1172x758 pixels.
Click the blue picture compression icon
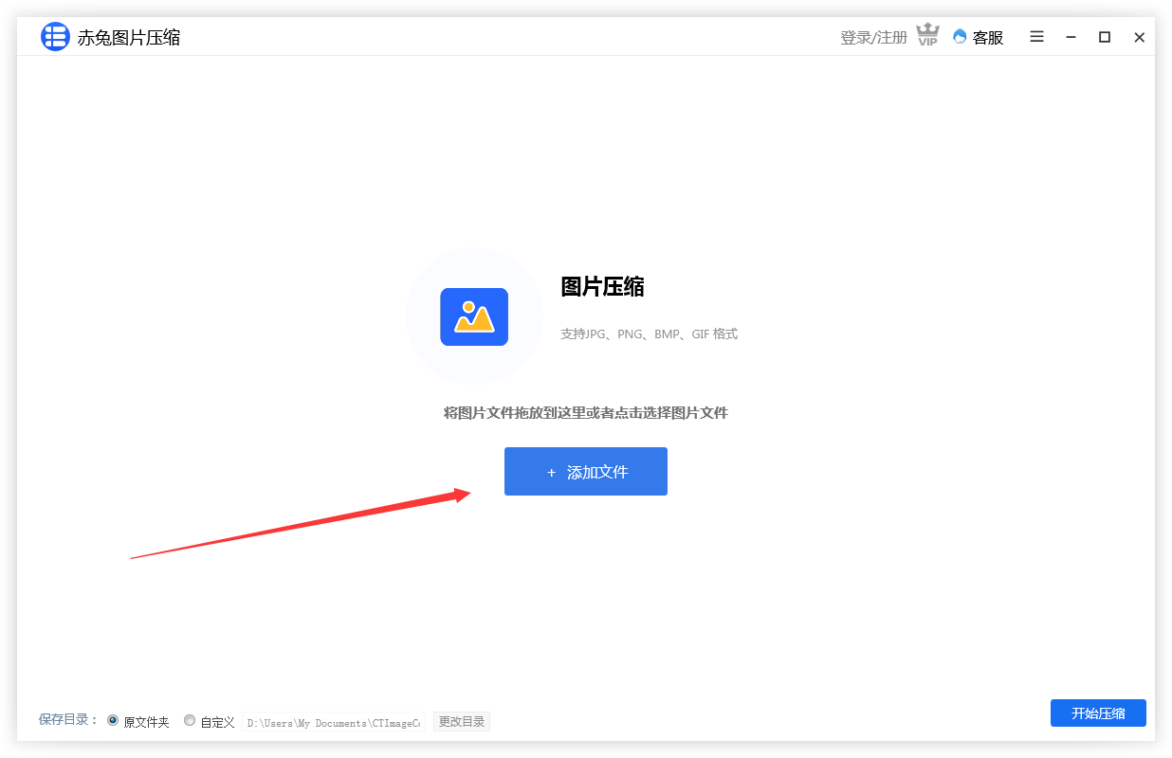[x=474, y=316]
